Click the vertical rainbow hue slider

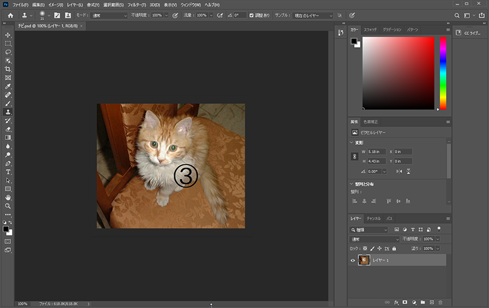click(x=443, y=73)
